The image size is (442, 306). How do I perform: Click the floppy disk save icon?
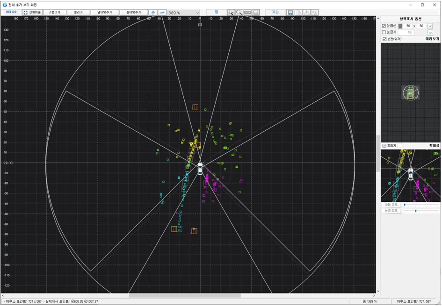(x=290, y=12)
